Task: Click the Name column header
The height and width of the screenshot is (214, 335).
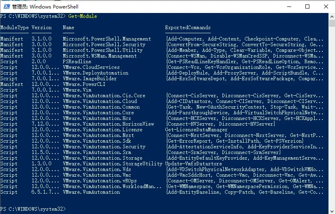Action: [68, 28]
